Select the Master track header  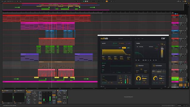175,87
